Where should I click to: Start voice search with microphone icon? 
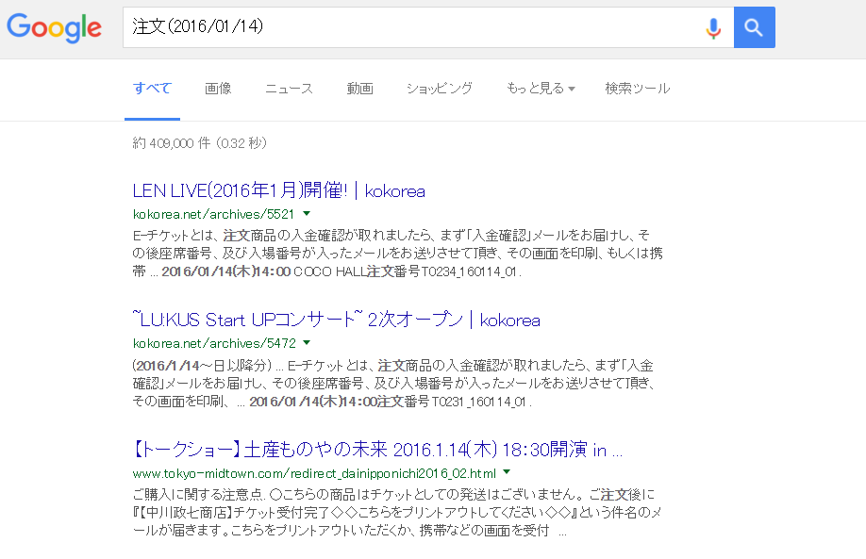(713, 27)
